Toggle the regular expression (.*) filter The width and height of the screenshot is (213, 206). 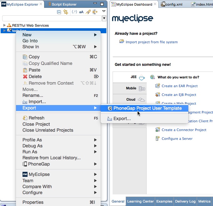(x=74, y=12)
